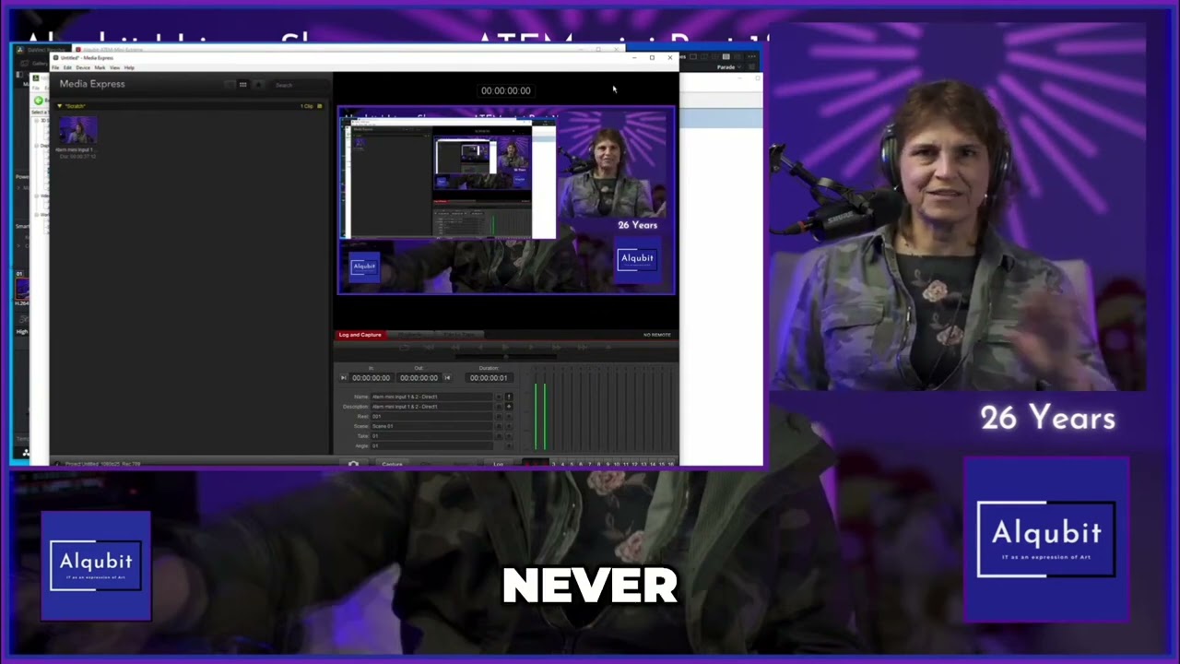The width and height of the screenshot is (1180, 664).
Task: Toggle loop playback in transport controls
Action: (x=405, y=347)
